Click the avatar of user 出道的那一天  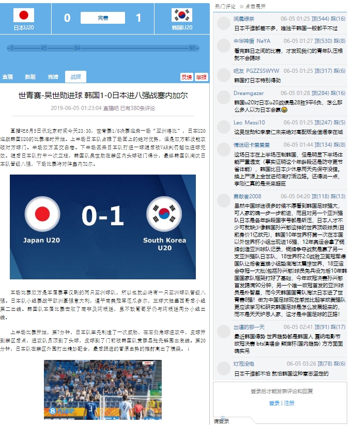224,331
